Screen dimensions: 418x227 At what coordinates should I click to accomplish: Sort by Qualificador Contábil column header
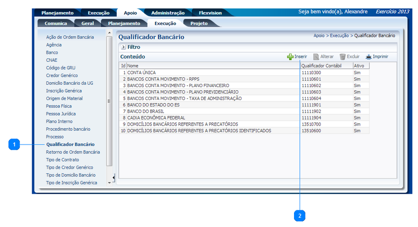tap(321, 66)
